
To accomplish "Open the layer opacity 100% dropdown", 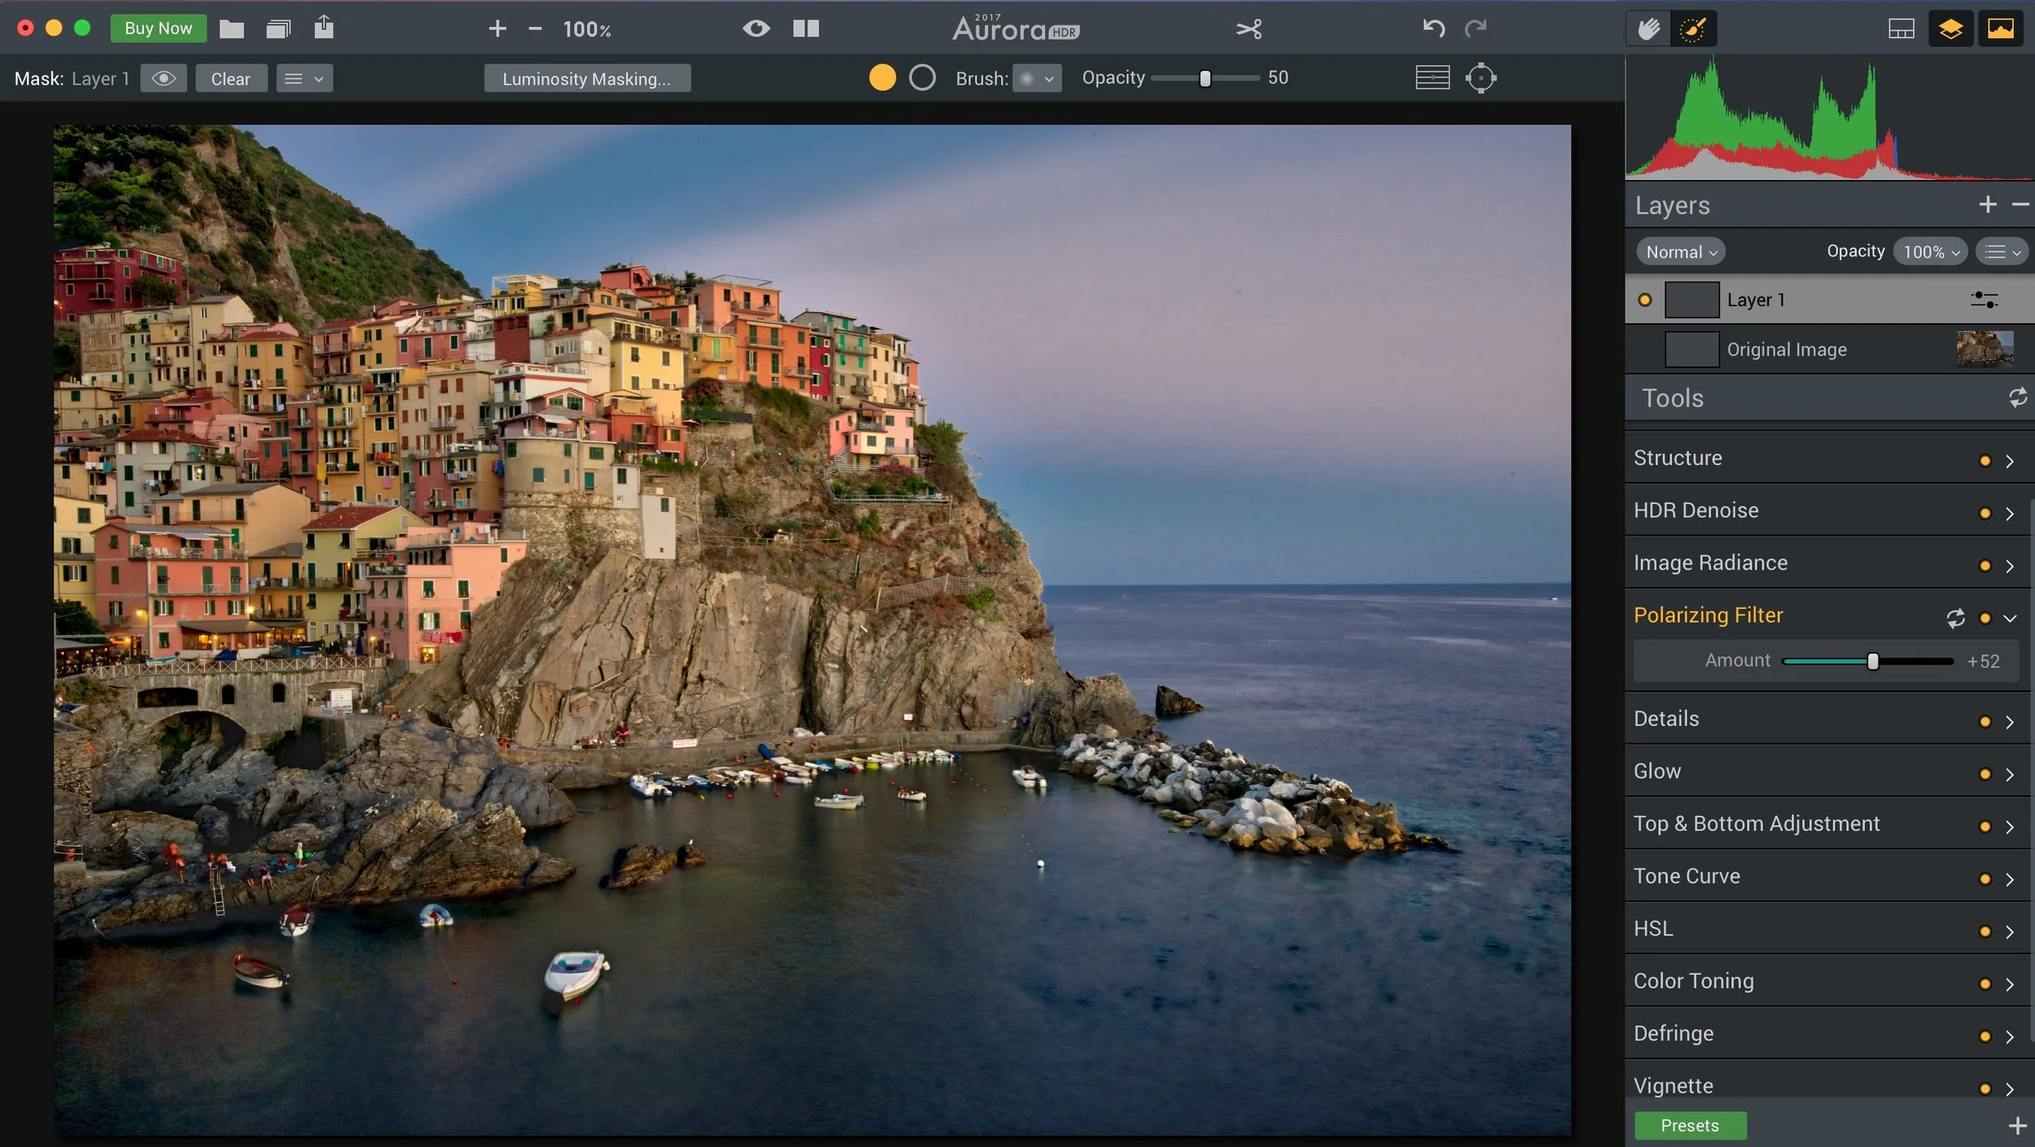I will pos(1931,252).
